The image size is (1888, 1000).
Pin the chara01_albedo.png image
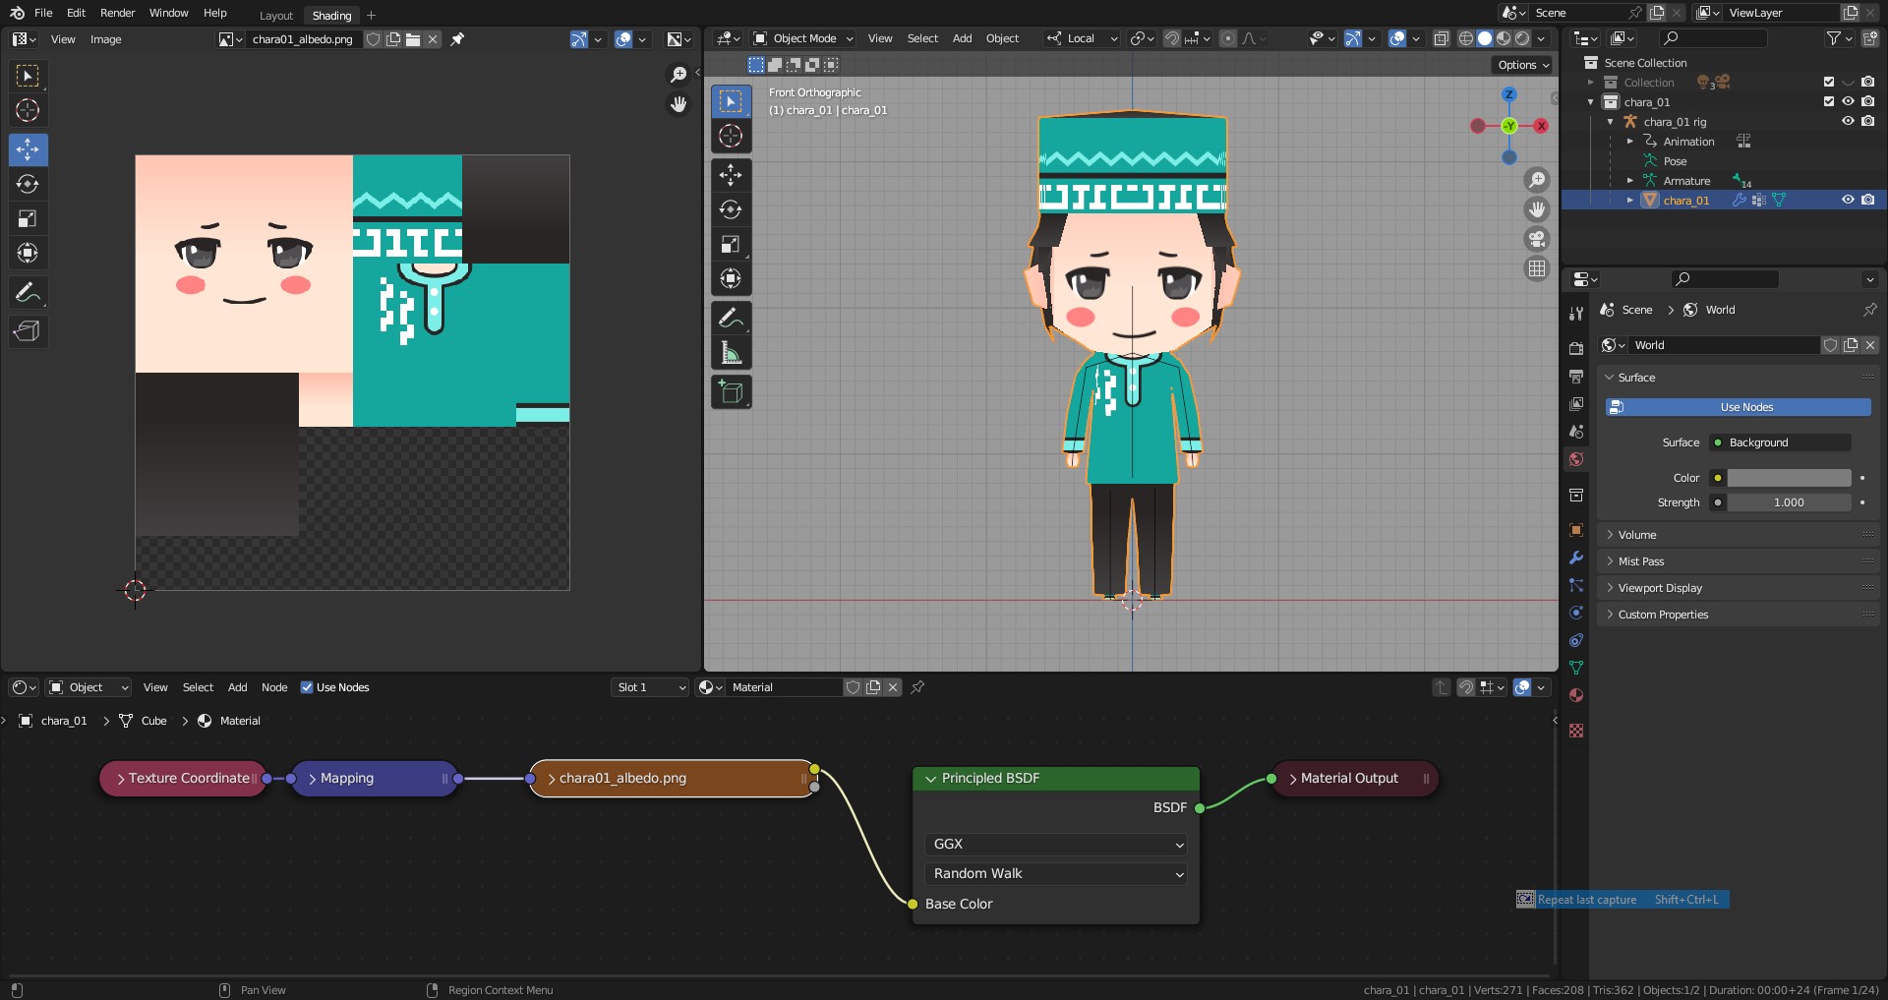(x=457, y=39)
